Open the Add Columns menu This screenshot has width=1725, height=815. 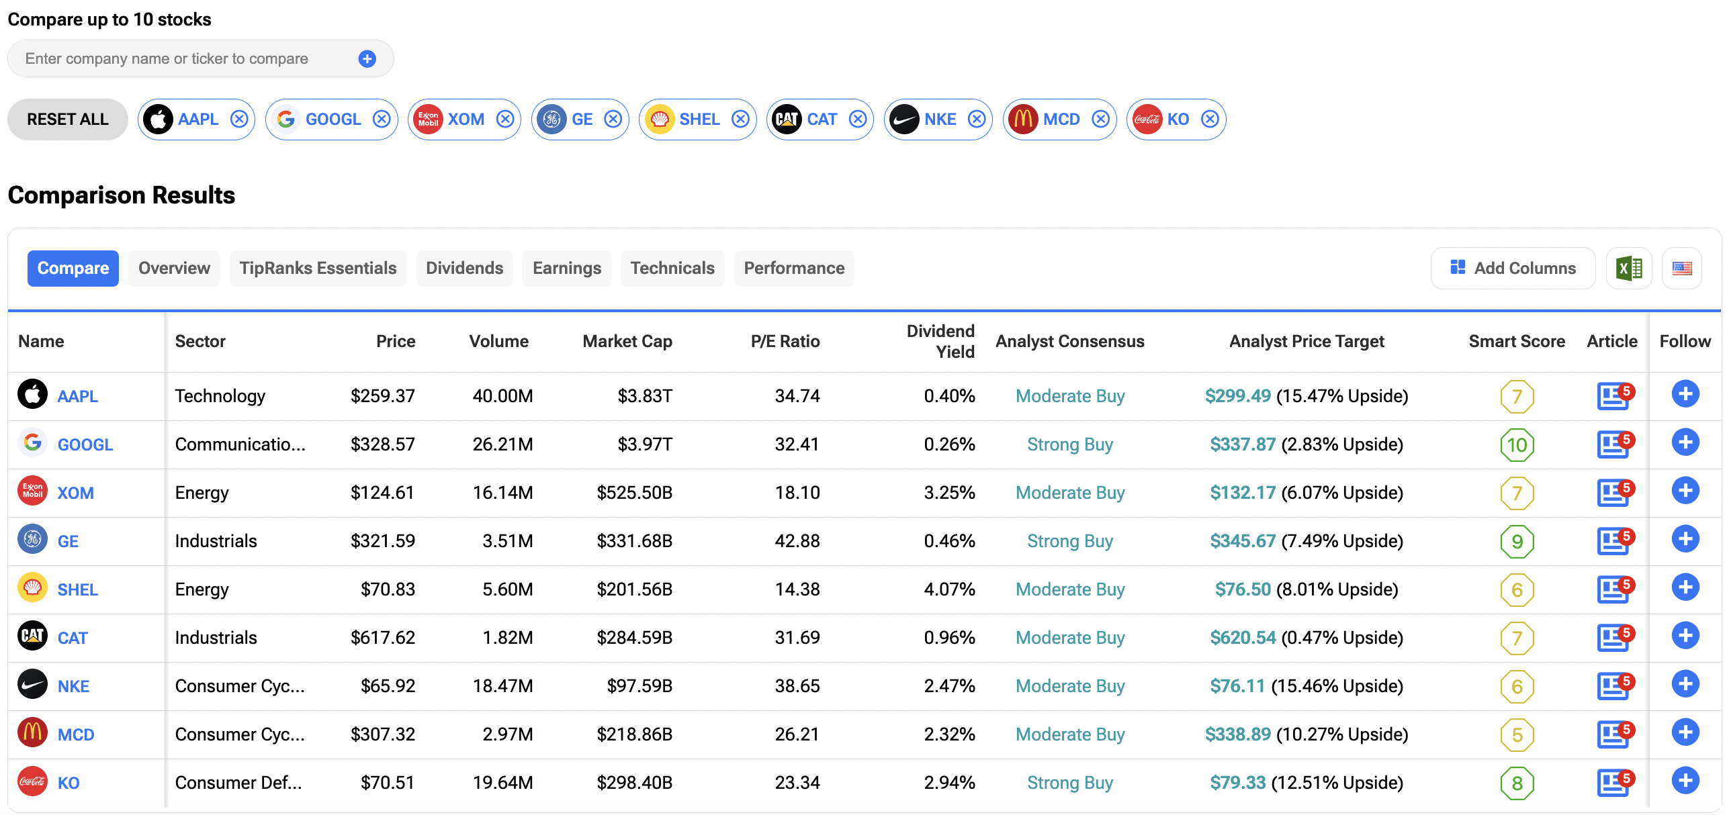[x=1513, y=269]
